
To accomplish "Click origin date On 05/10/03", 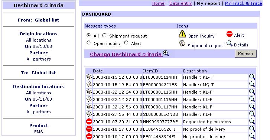I will [x=38, y=46].
